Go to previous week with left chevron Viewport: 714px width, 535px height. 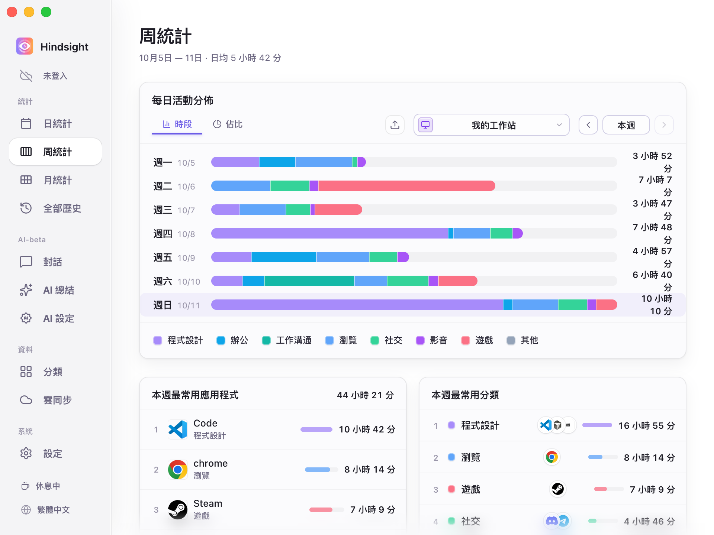[588, 125]
